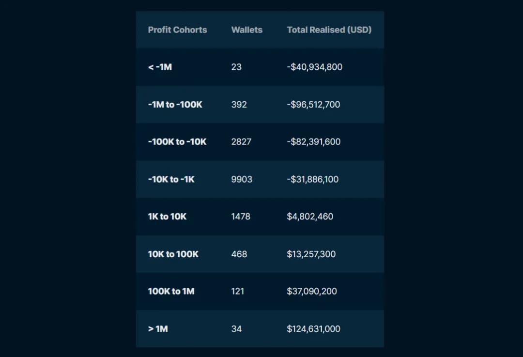
Task: Click the '-10K to -1K' cohort label
Action: (x=171, y=179)
